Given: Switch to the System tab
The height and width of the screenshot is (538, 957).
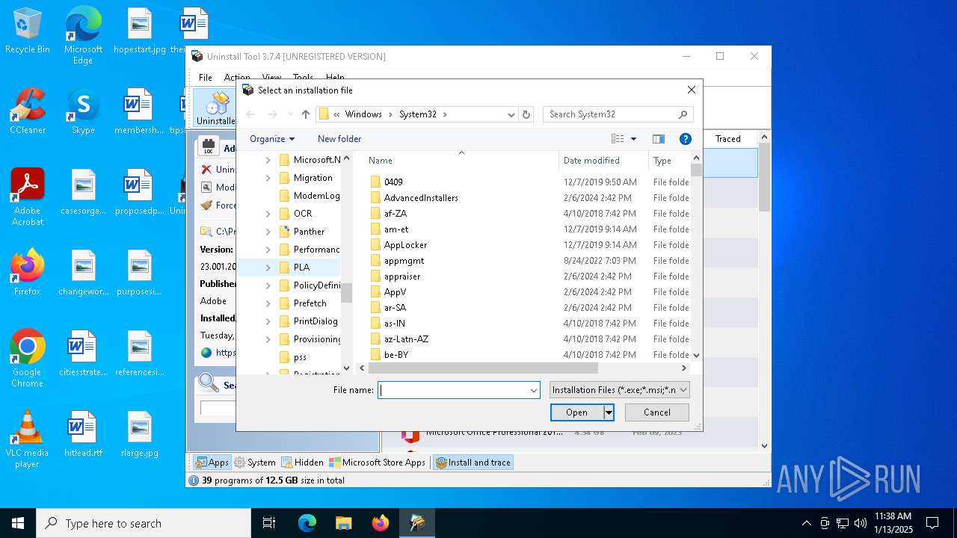Looking at the screenshot, I should (255, 463).
